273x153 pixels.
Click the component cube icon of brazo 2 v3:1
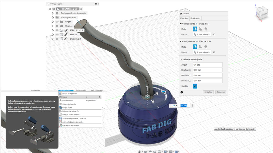61,39
